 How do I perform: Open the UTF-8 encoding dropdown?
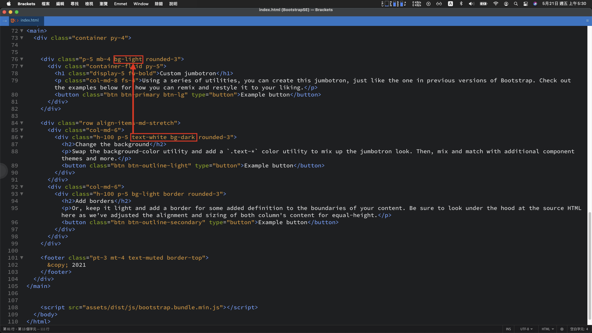(x=526, y=329)
